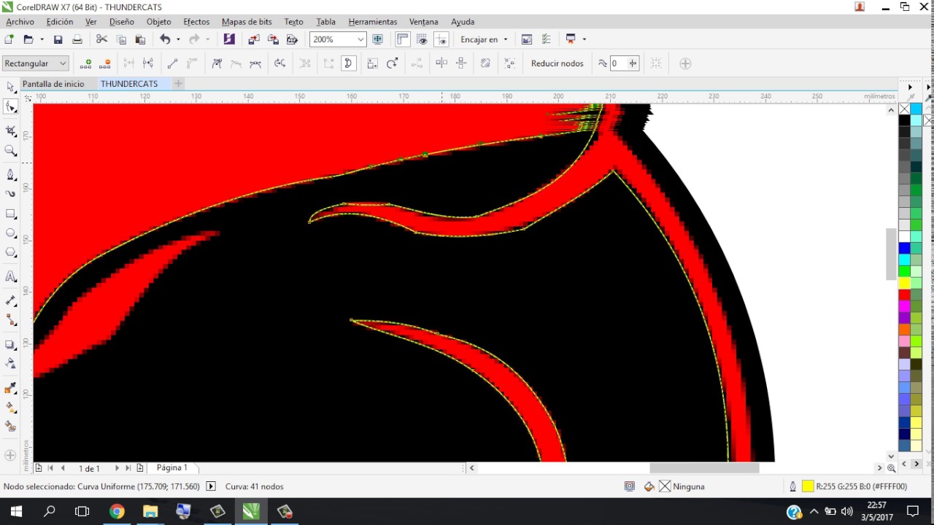Viewport: 934px width, 525px height.
Task: Select the Transparency tool
Action: coord(10,363)
